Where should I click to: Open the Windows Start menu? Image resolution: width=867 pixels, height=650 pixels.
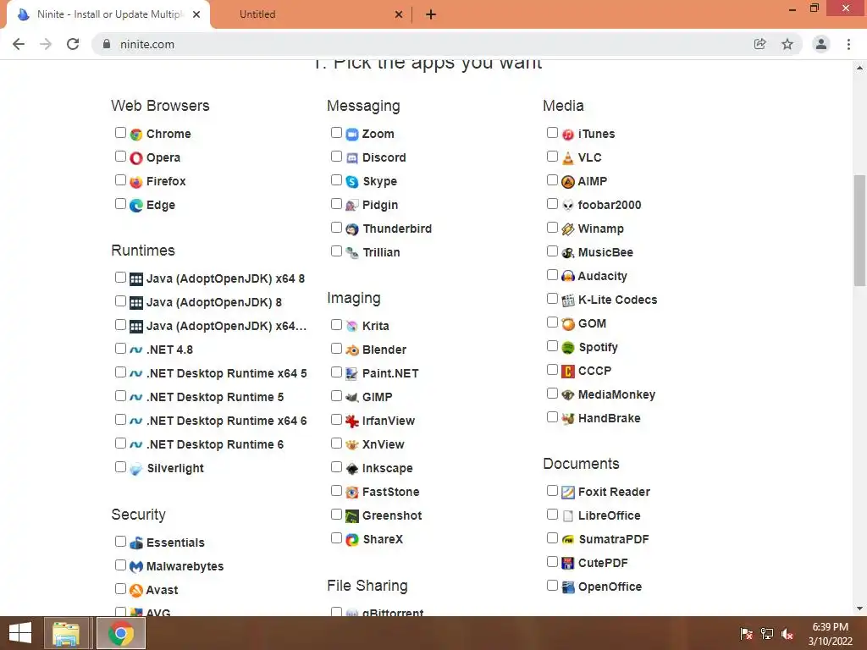[20, 633]
